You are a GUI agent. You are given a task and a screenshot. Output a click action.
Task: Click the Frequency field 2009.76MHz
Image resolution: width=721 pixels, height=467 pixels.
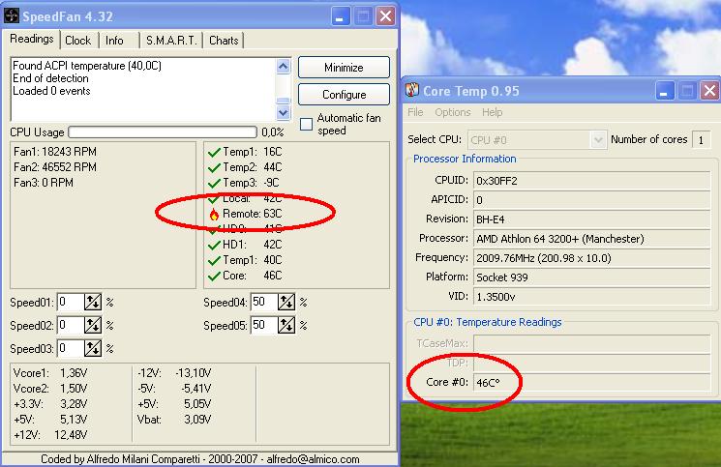point(591,257)
